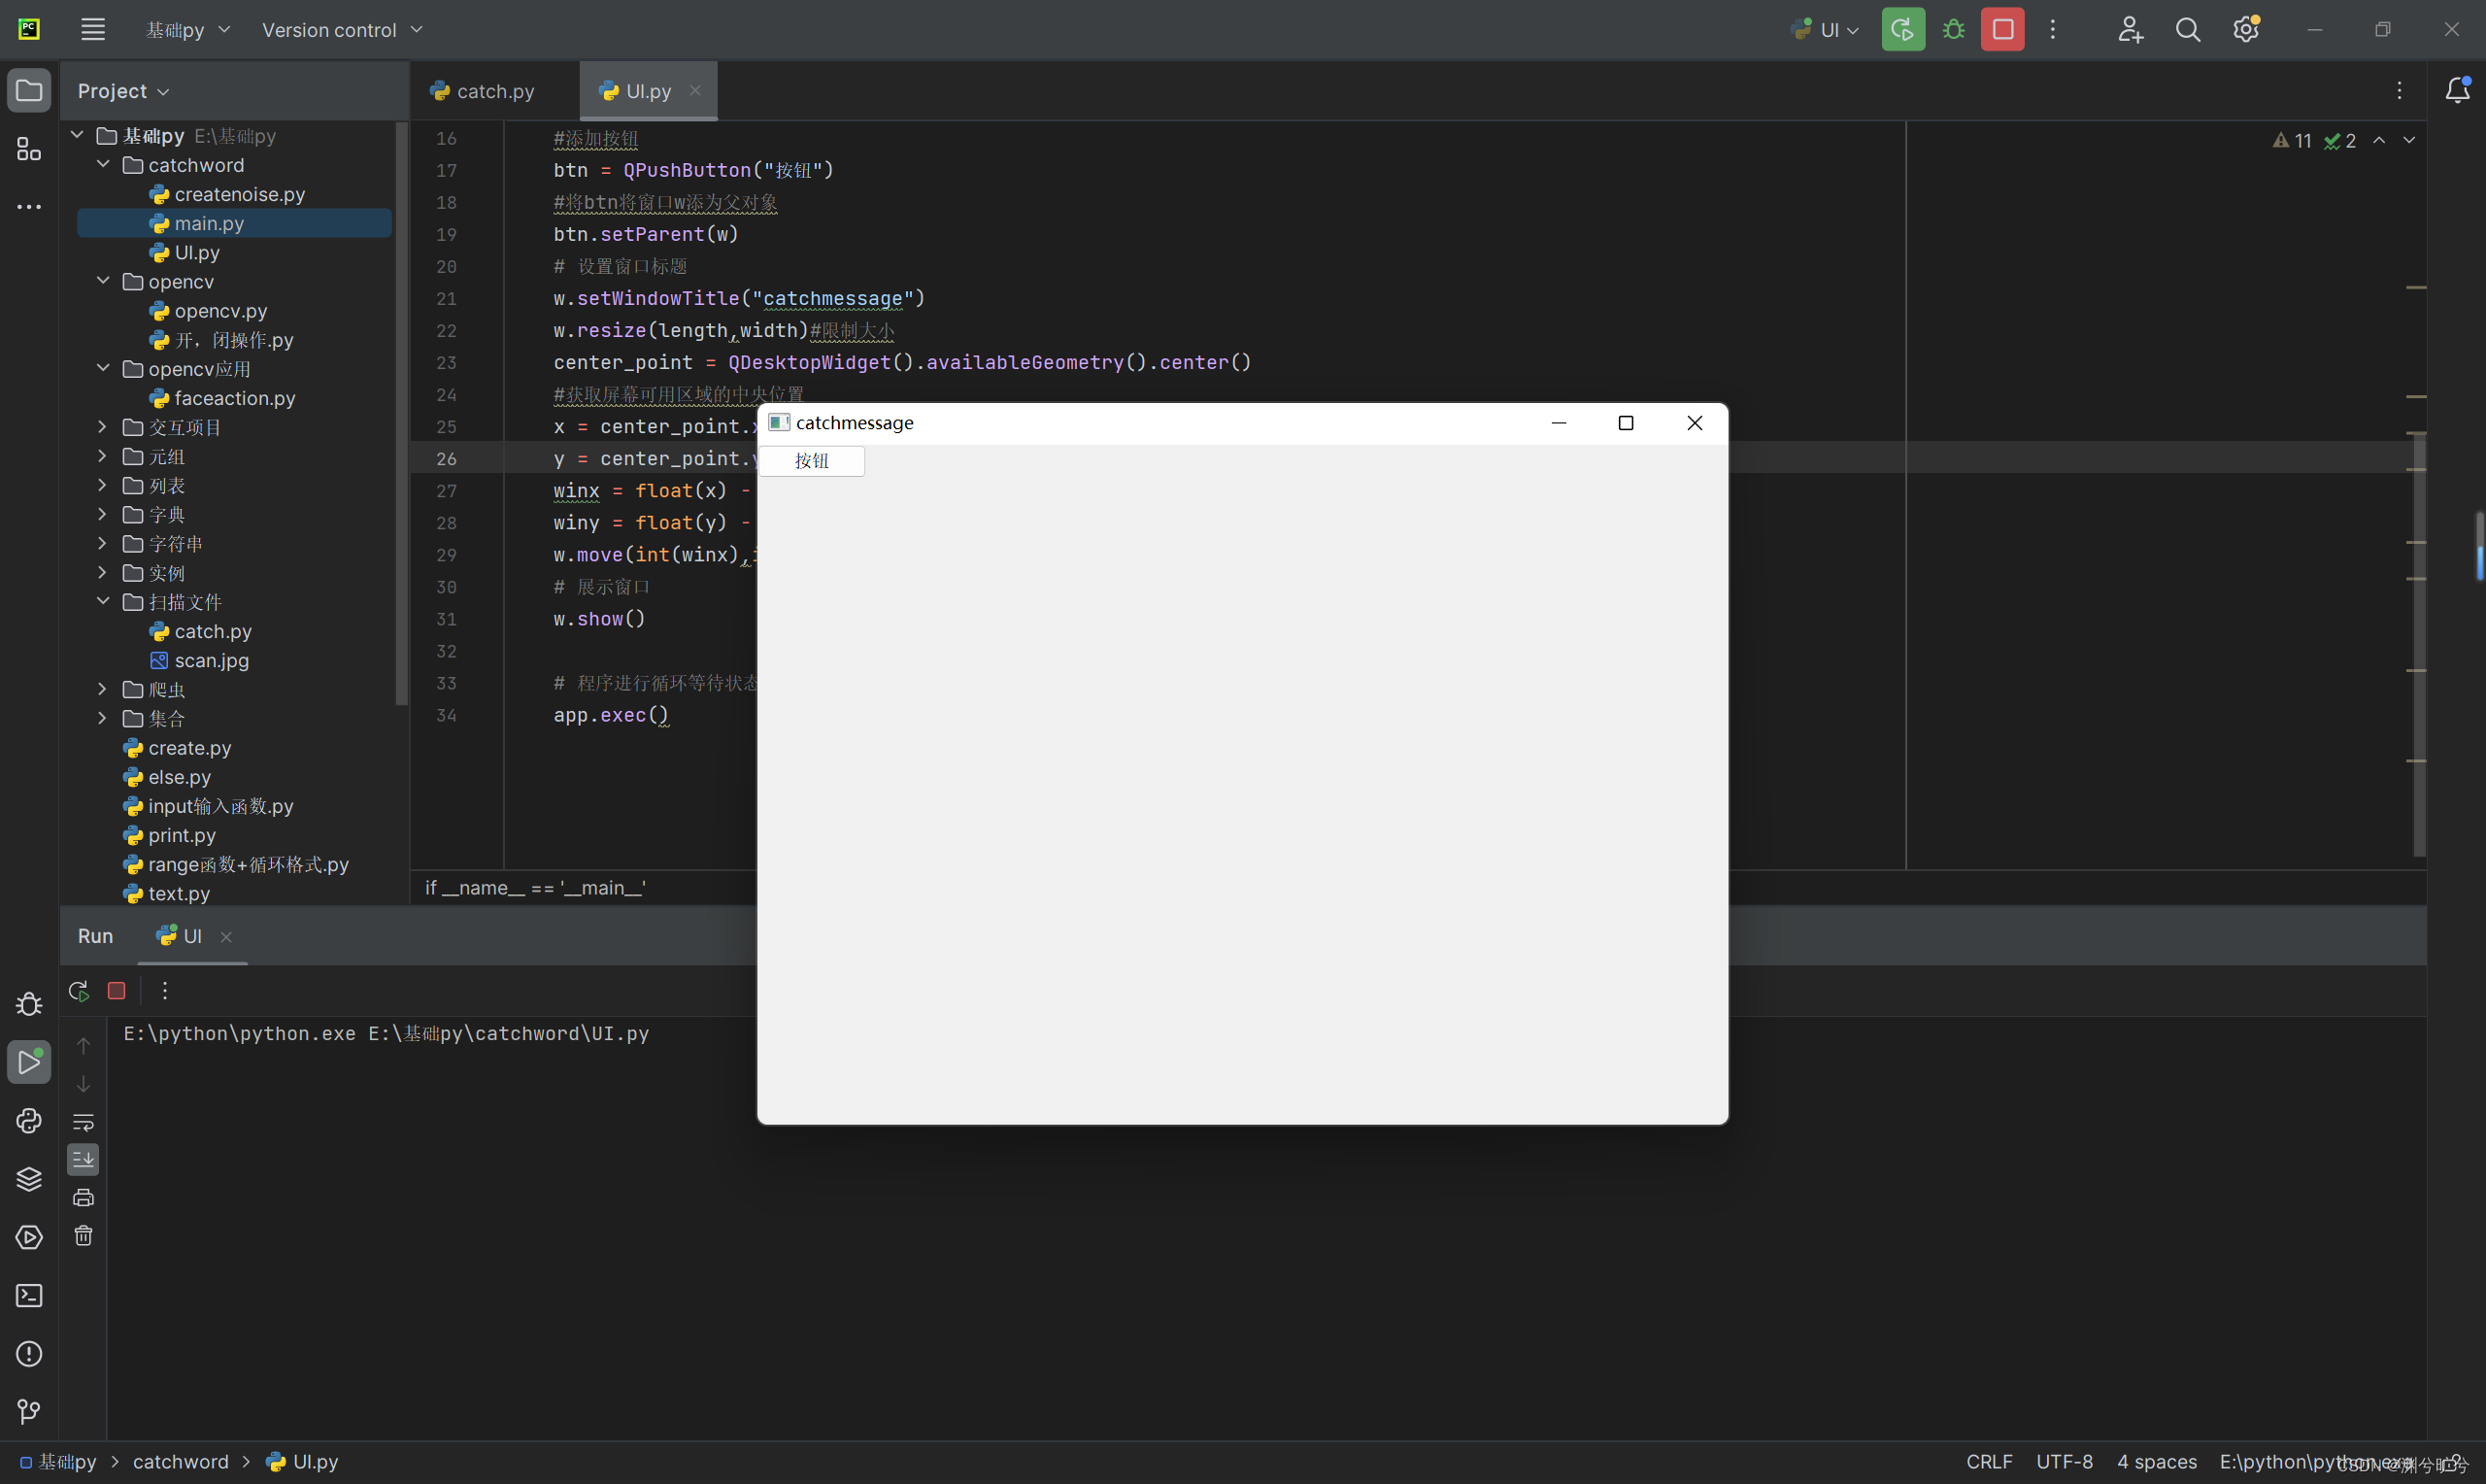Open the Version control dropdown

click(x=342, y=30)
